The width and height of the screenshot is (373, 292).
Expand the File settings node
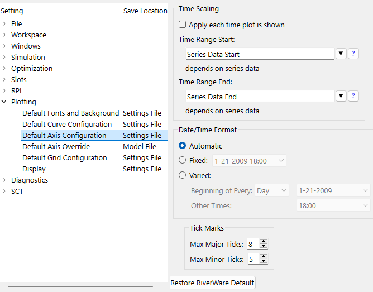click(x=4, y=24)
